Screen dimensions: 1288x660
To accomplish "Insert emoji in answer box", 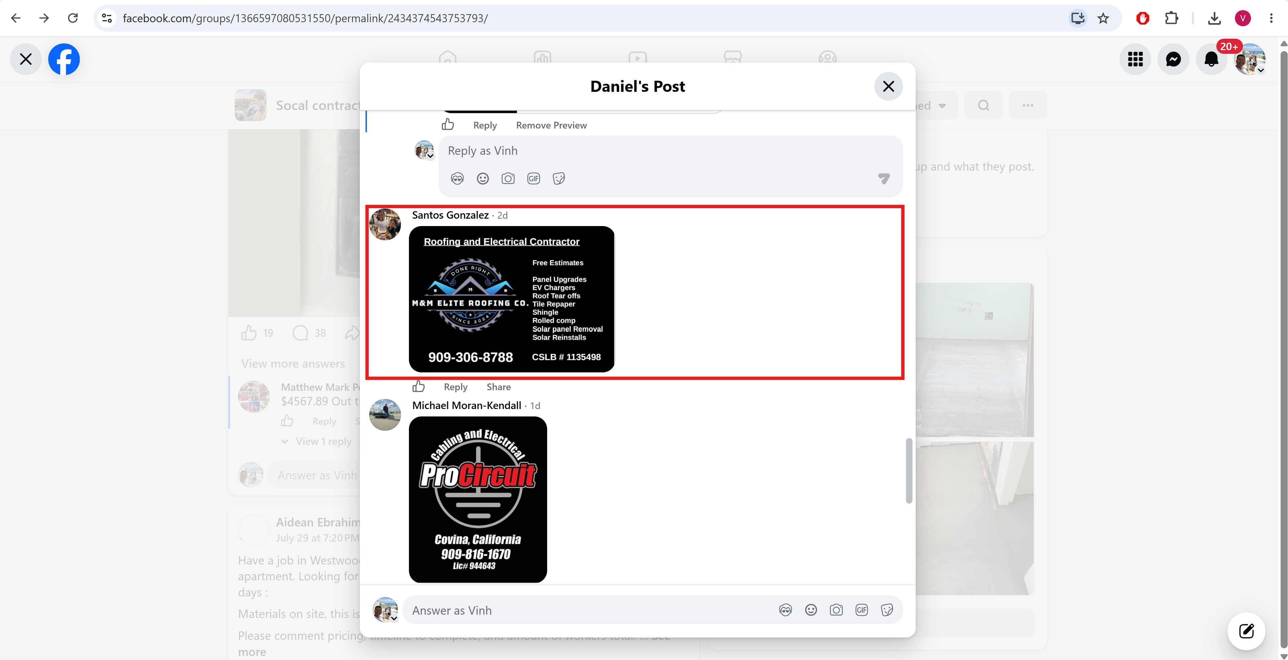I will 811,610.
